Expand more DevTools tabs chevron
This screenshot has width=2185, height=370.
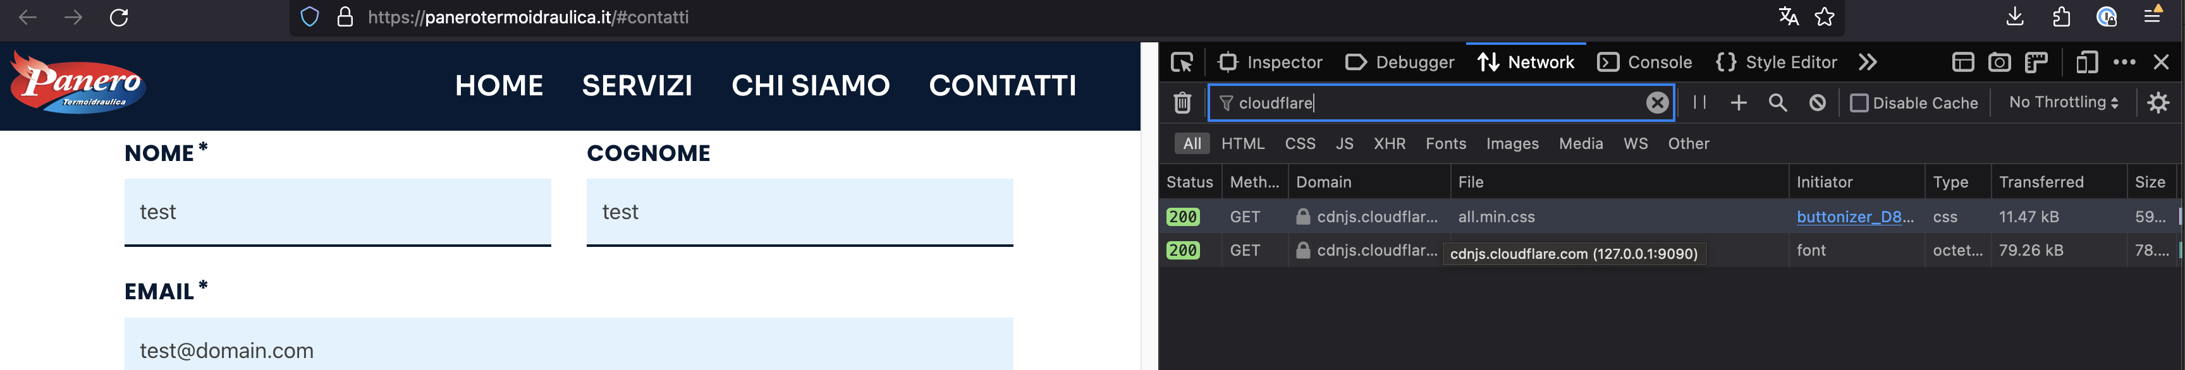click(x=1867, y=63)
